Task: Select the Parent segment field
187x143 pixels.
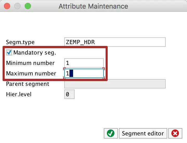Action: [115, 84]
